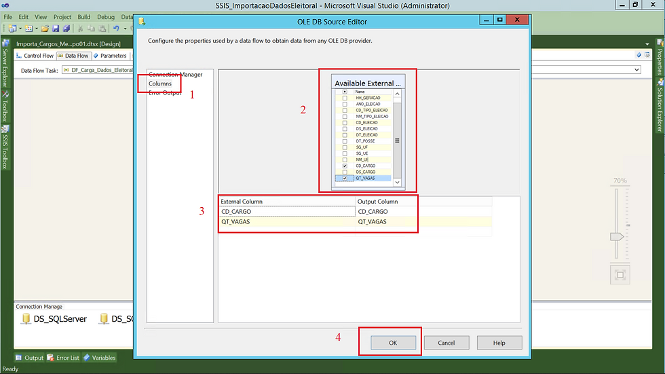Select the Columns page in the editor
665x374 pixels.
coord(160,83)
